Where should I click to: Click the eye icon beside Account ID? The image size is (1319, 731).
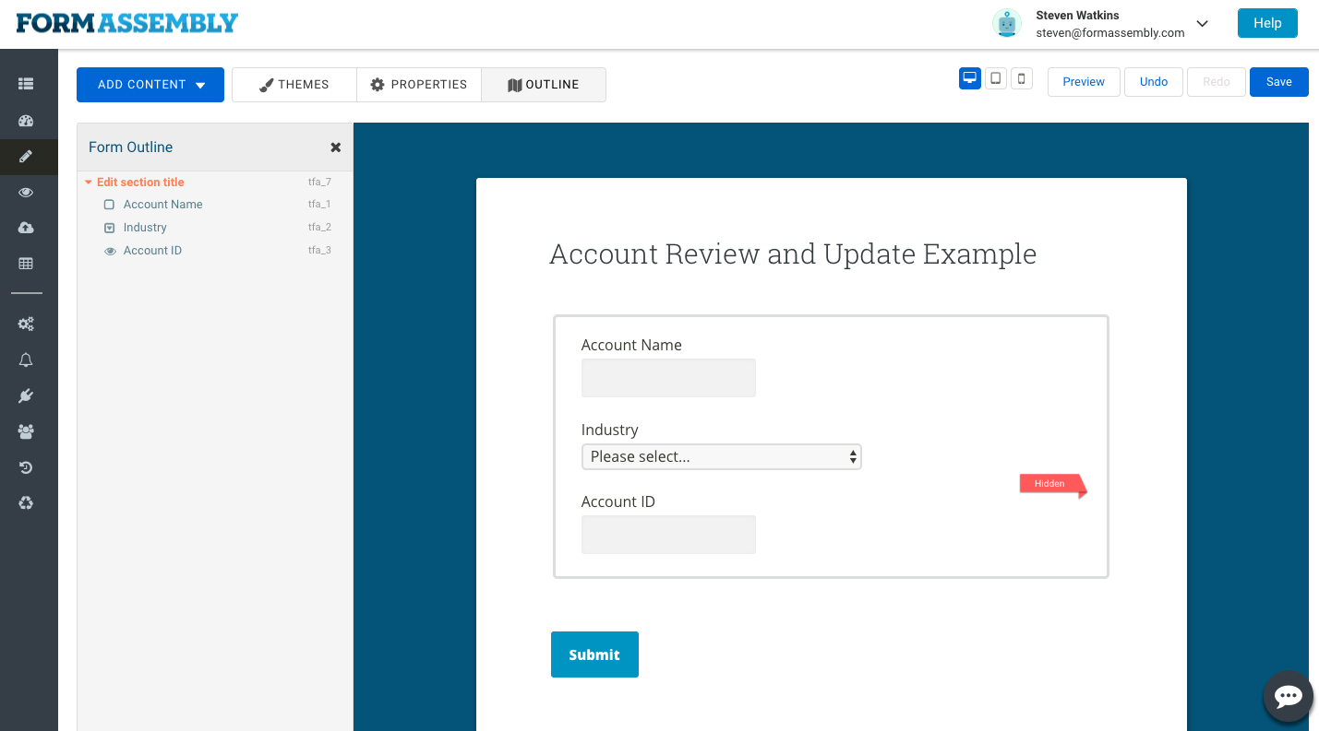[x=110, y=251]
